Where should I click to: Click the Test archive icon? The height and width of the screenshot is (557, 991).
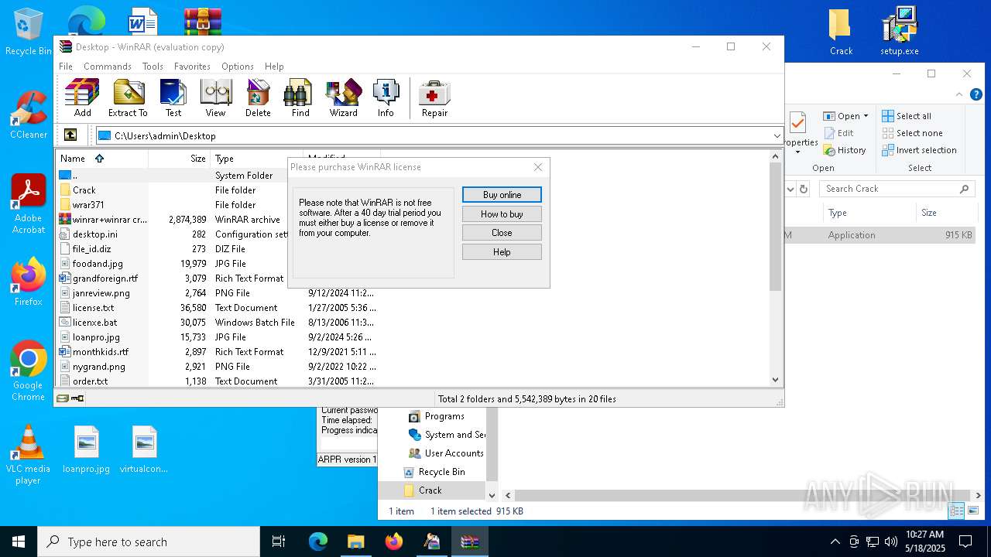coord(173,97)
